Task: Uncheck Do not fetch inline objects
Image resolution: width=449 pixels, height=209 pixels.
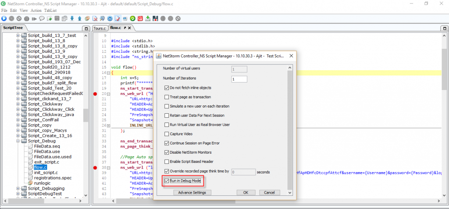Action: (167, 88)
